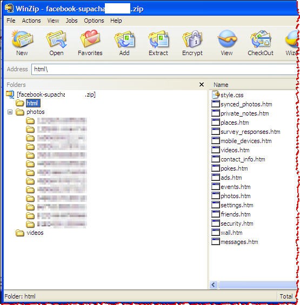
Task: Click the New archive toolbar icon
Action: pyautogui.click(x=22, y=39)
